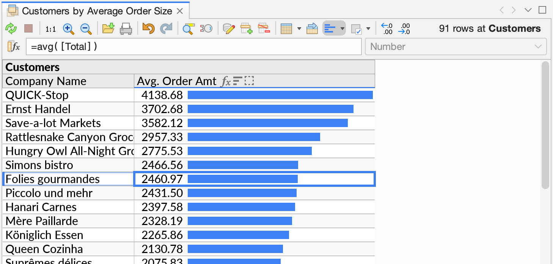Viewport: 553px width, 264px height.
Task: Click the redo arrow to toggle redo
Action: click(x=166, y=28)
